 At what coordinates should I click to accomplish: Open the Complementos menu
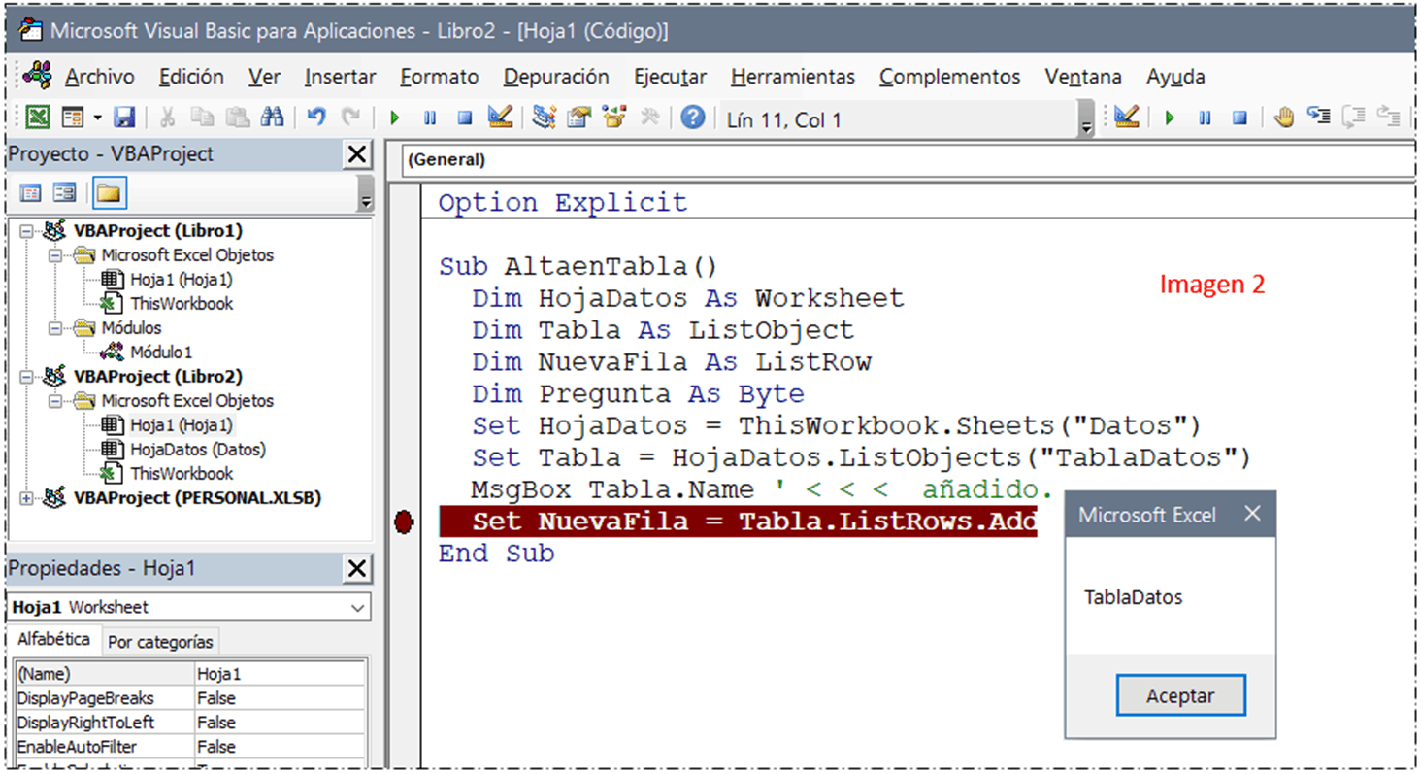click(x=950, y=76)
